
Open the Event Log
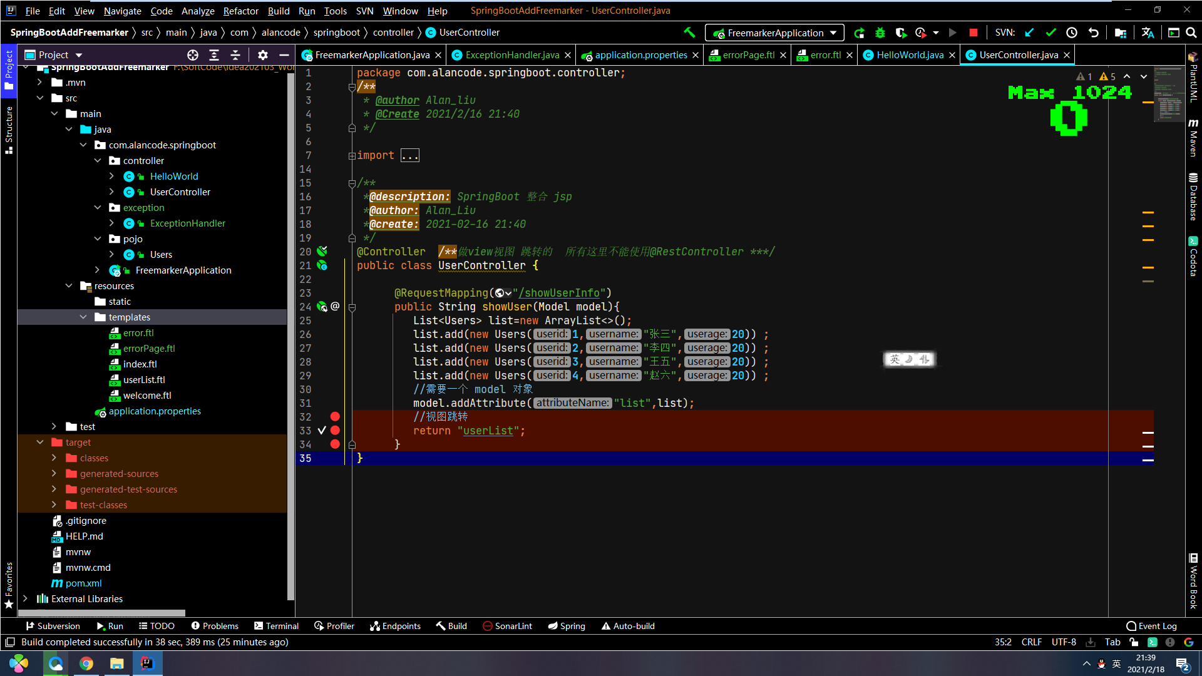coord(1151,626)
